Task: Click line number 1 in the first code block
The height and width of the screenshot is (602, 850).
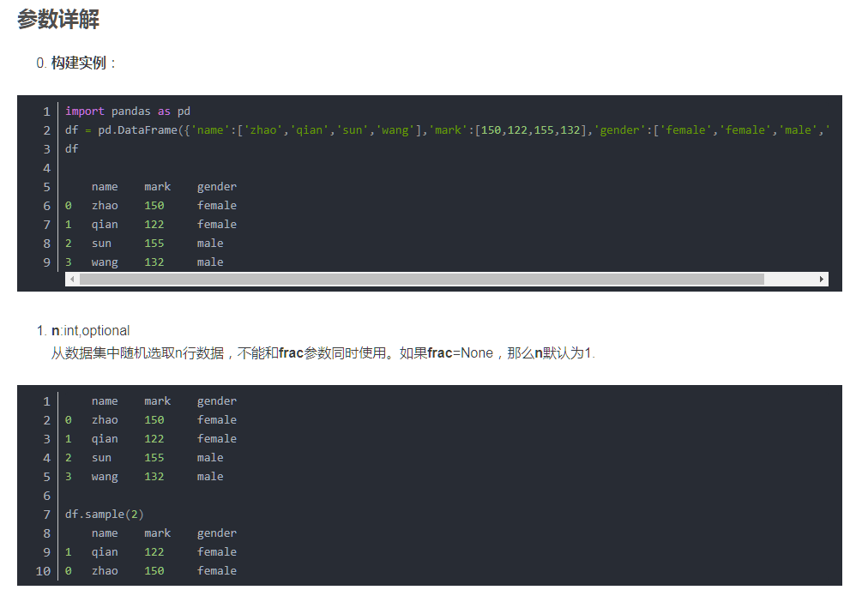Action: click(46, 111)
